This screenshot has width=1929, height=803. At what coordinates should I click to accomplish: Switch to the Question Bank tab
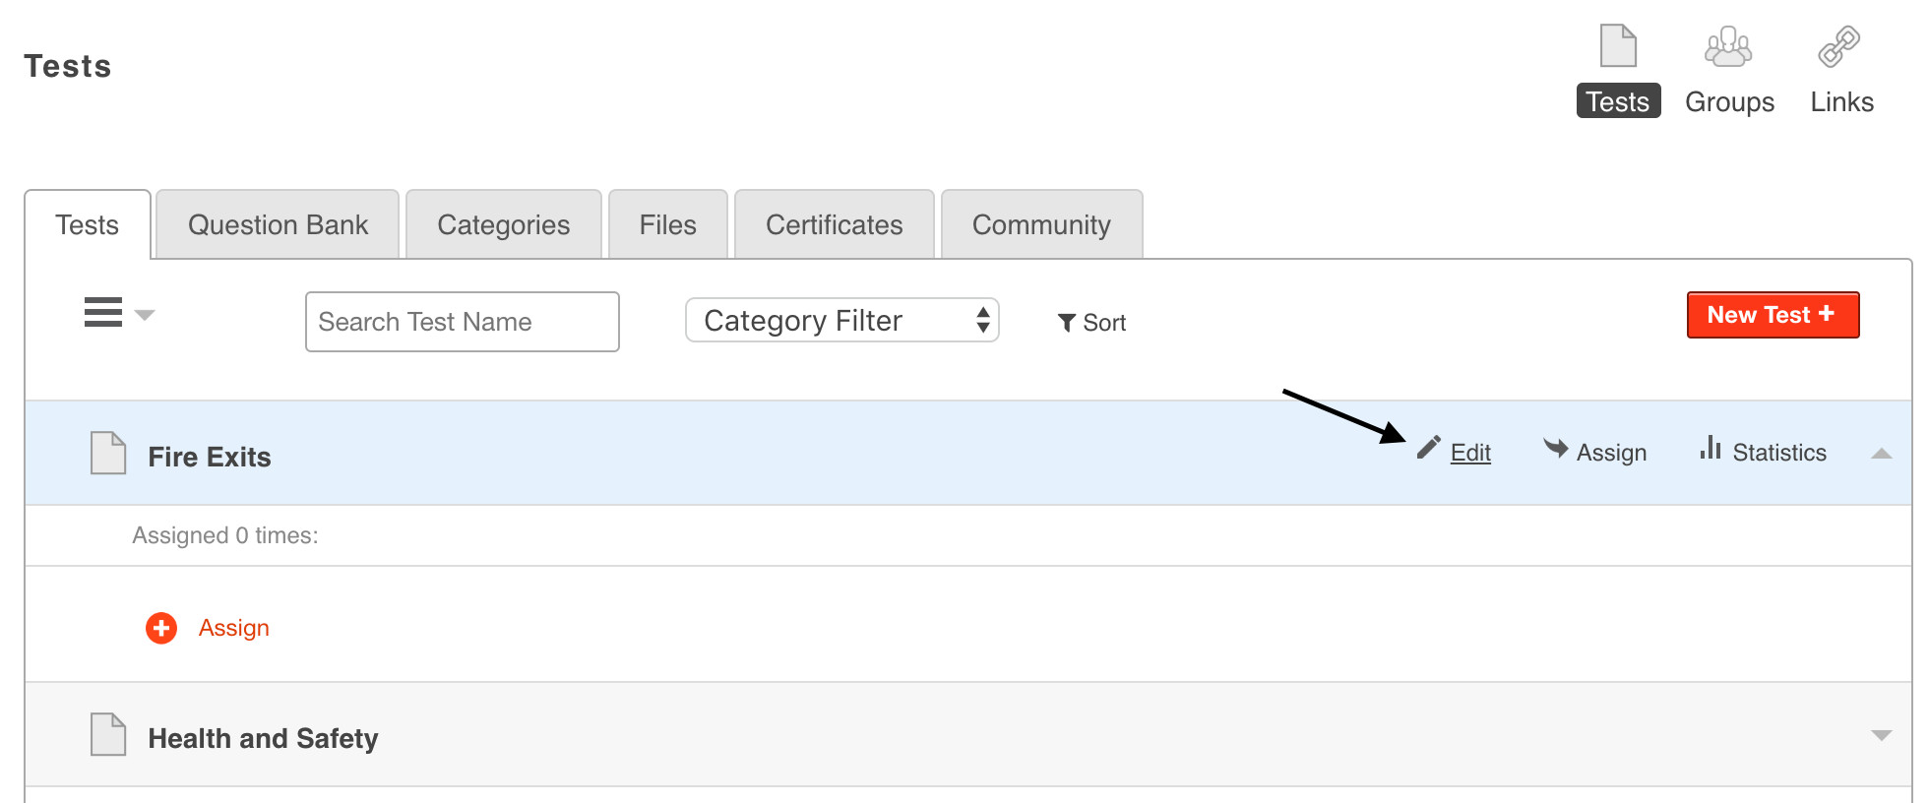point(278,225)
